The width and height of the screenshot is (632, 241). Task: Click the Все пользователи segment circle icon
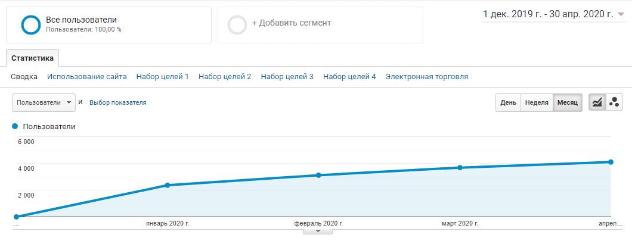(x=30, y=24)
